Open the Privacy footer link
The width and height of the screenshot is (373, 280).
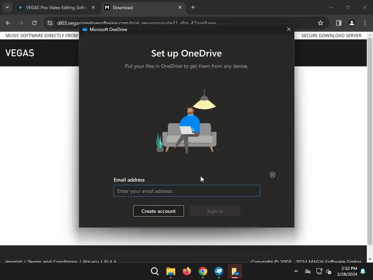(91, 261)
